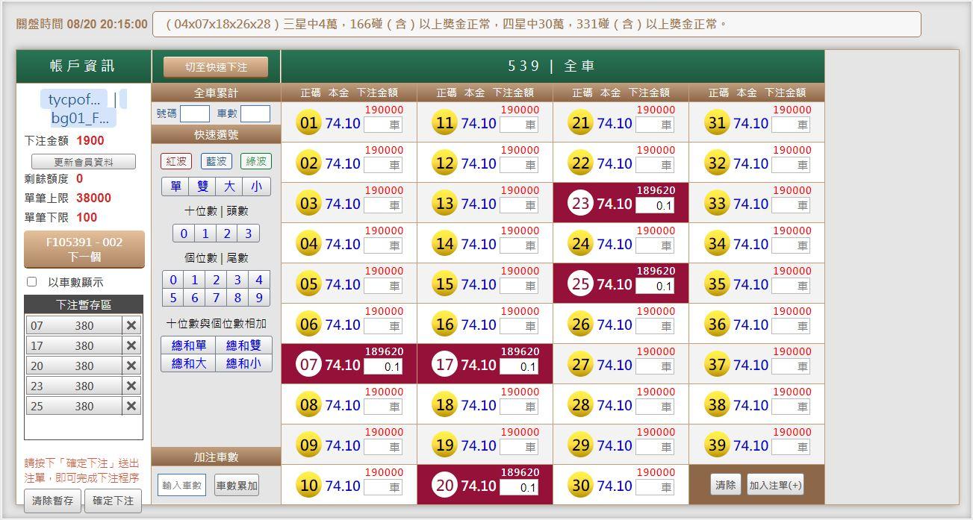Screen dimensions: 973x520
Task: Enable 以車數顯示 checkbox
Action: [x=31, y=282]
